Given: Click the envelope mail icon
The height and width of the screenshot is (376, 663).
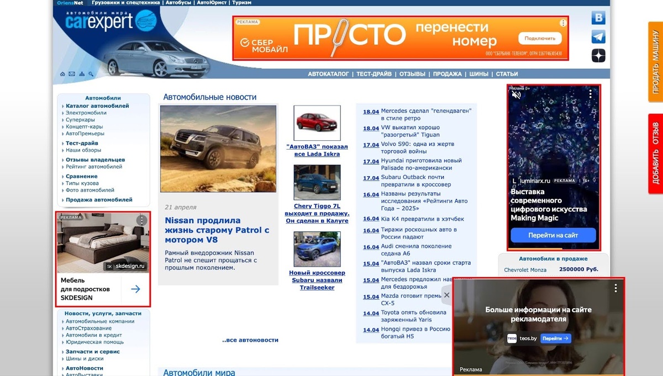Looking at the screenshot, I should pos(71,74).
